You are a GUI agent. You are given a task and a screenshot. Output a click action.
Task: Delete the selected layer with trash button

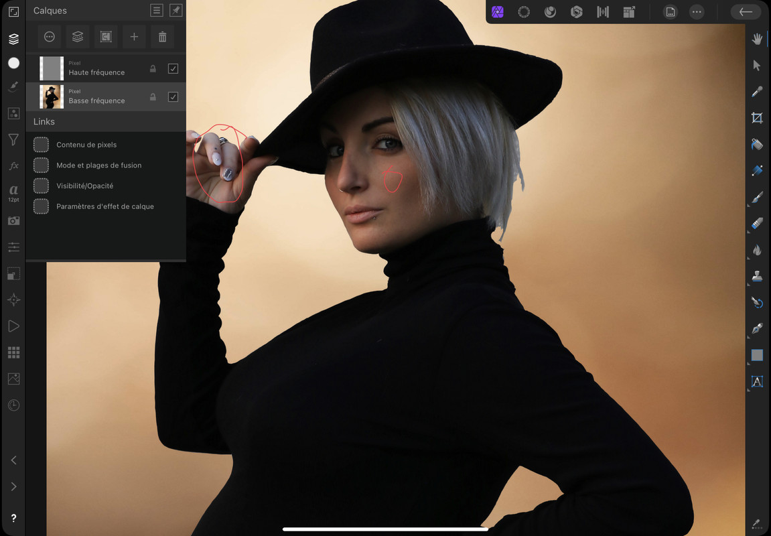(162, 37)
